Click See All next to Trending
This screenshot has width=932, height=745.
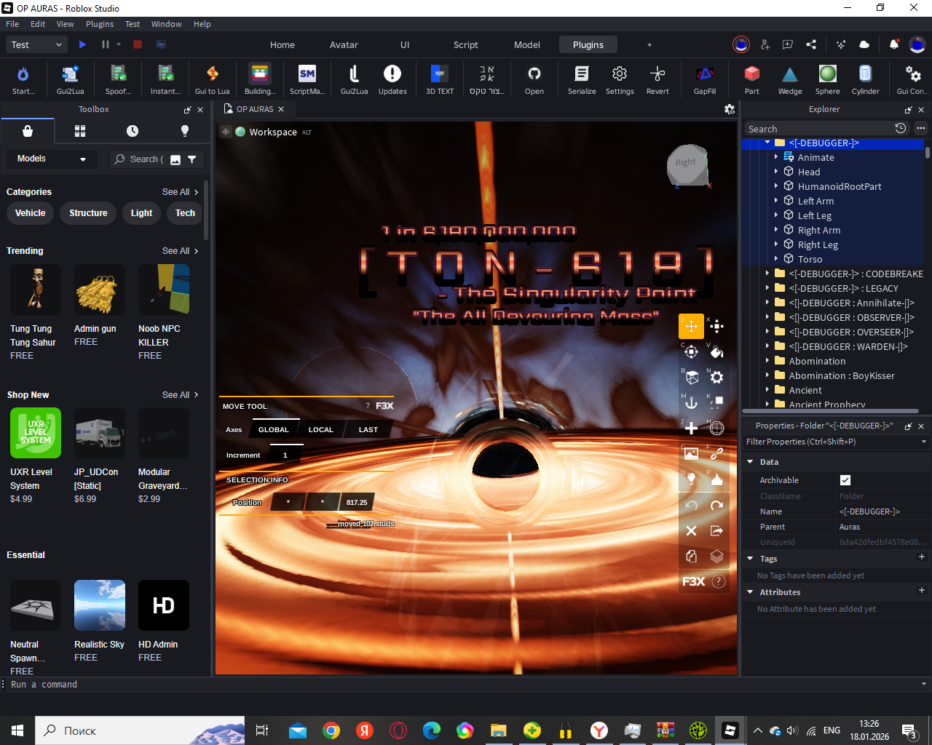pyautogui.click(x=180, y=251)
